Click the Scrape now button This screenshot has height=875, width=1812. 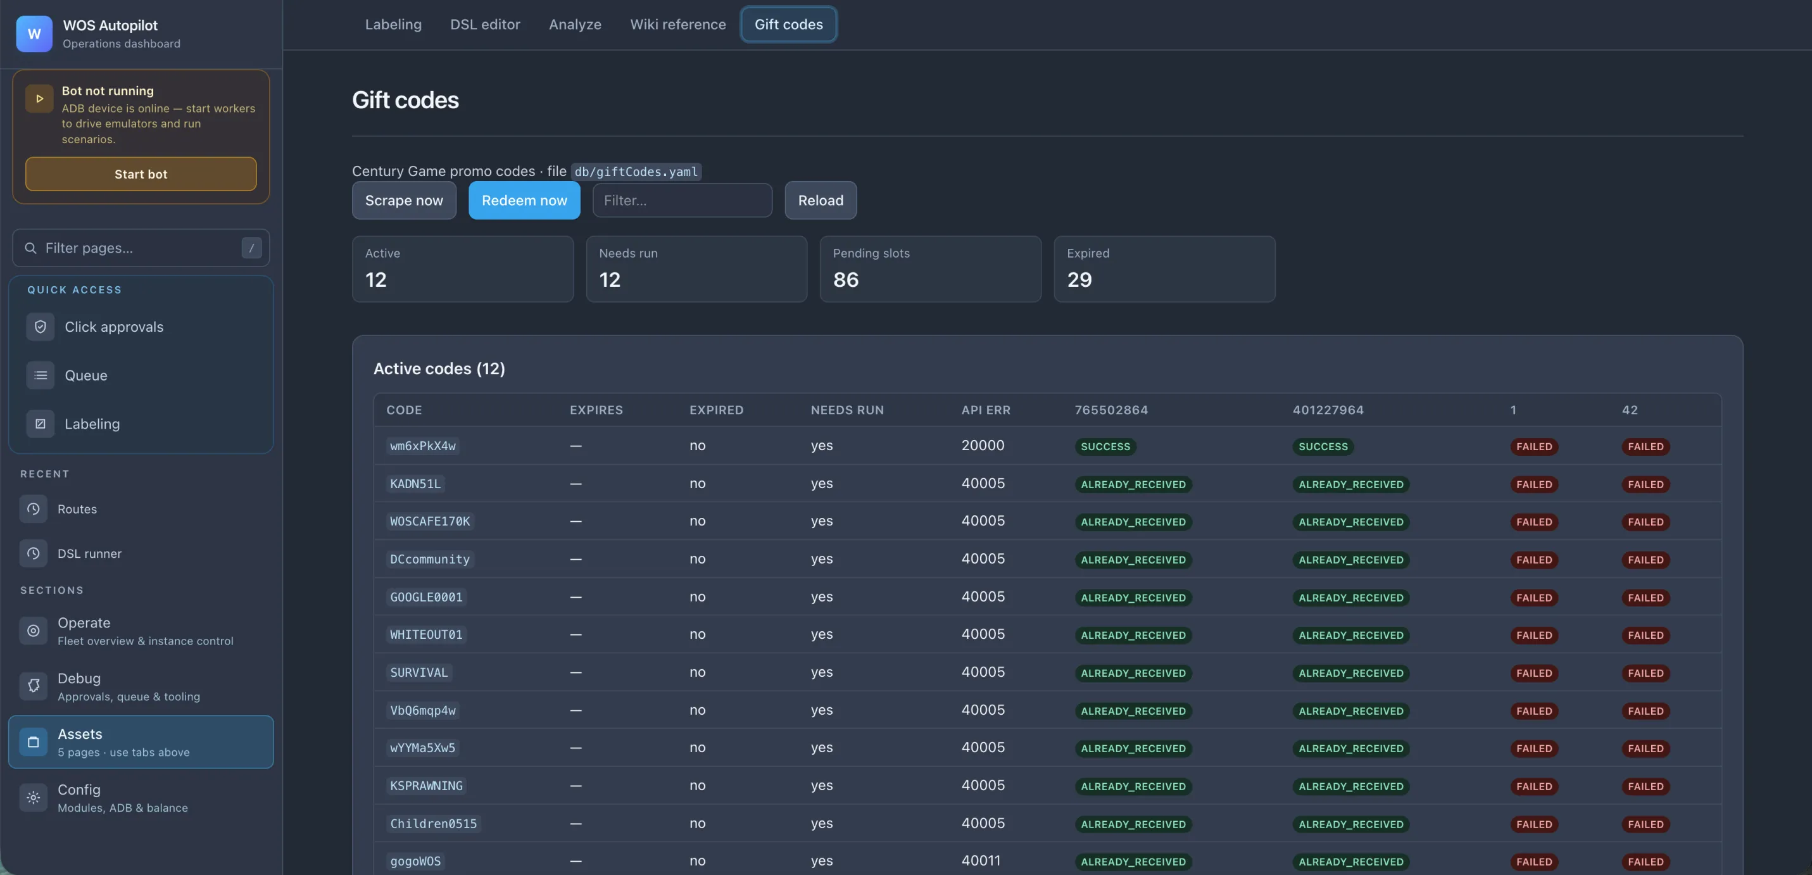(404, 200)
